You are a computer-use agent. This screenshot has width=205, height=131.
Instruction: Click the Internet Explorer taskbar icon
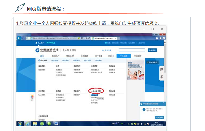click(x=27, y=124)
